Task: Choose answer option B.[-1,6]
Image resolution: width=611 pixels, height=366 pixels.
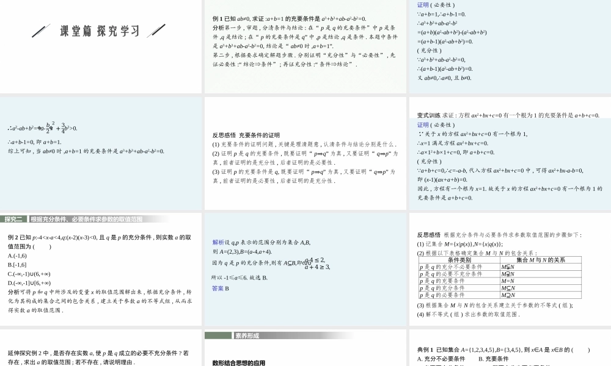Action: (x=17, y=265)
